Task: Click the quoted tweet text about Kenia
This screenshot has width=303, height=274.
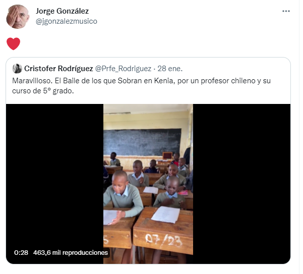Action: point(141,86)
